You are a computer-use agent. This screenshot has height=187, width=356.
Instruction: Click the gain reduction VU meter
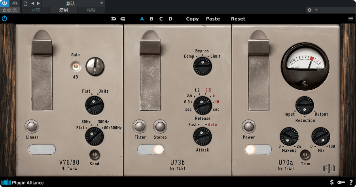point(305,67)
